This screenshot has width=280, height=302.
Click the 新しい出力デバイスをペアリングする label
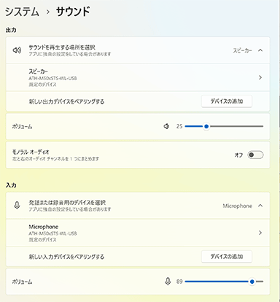66,101
